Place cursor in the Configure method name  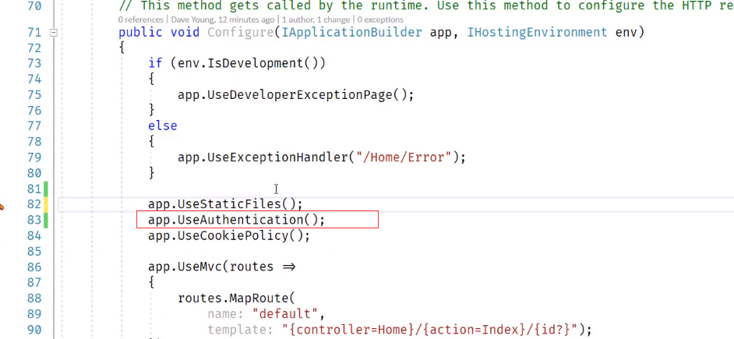click(241, 32)
